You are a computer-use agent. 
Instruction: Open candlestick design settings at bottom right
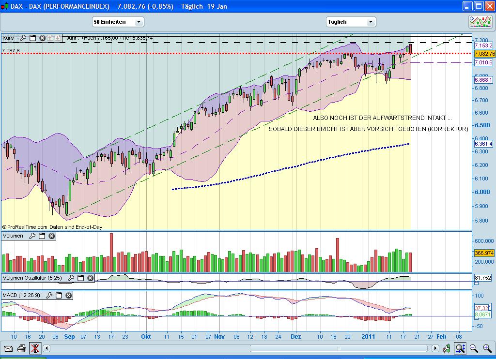447,349
